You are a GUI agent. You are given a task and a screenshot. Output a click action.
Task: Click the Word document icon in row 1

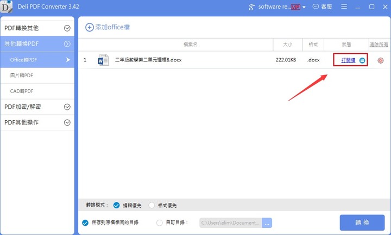(x=103, y=60)
